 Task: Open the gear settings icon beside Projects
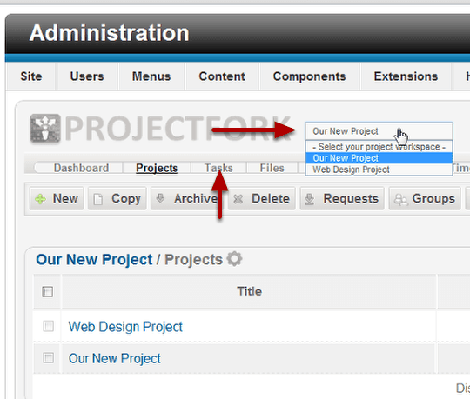(x=234, y=259)
